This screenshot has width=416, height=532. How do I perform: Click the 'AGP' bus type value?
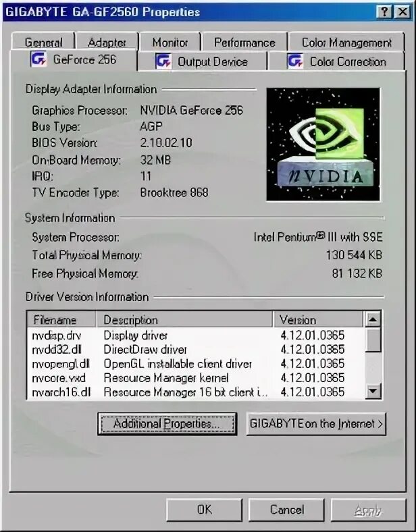pos(151,126)
